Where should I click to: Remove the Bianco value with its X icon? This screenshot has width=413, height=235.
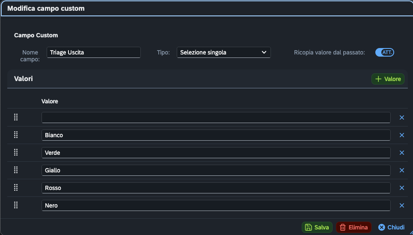click(402, 135)
